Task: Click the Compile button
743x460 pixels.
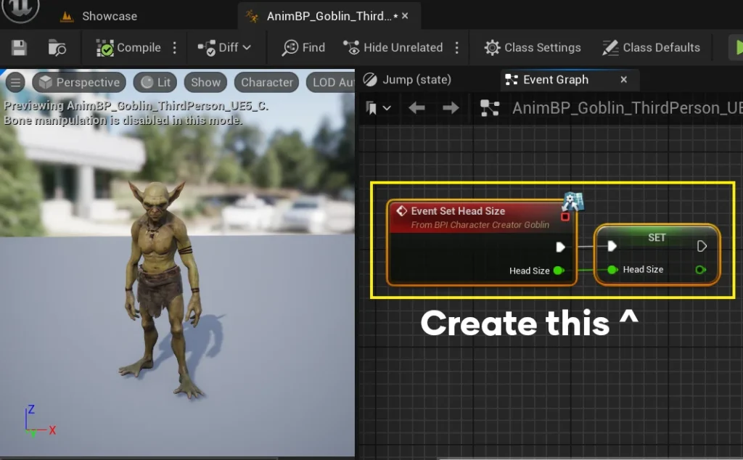Action: click(x=129, y=48)
